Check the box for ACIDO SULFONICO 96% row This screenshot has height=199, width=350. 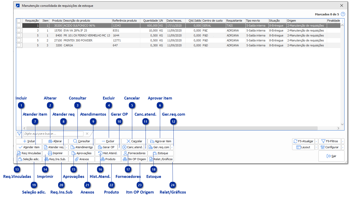(x=19, y=26)
